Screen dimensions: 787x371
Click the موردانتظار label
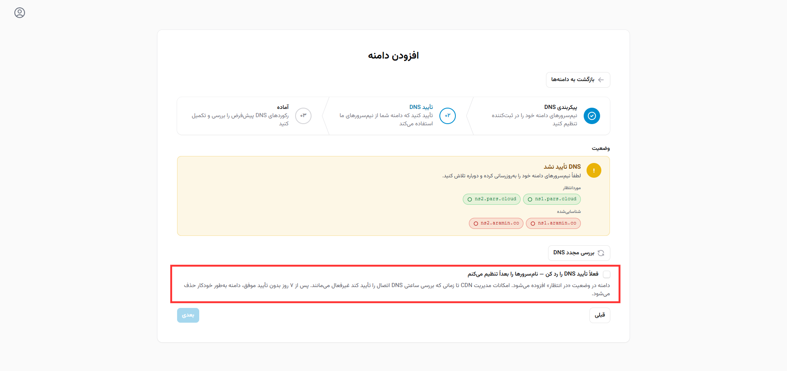click(571, 188)
